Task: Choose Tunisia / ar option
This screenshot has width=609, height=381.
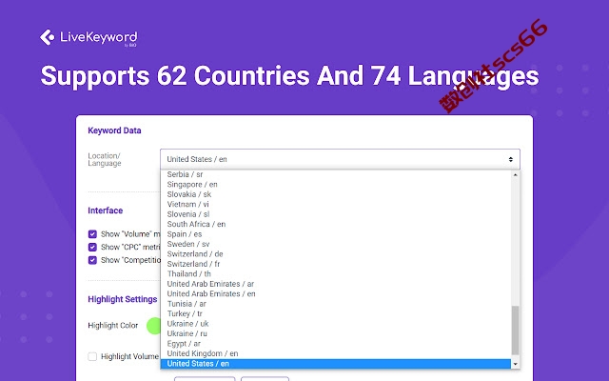Action: [x=336, y=304]
